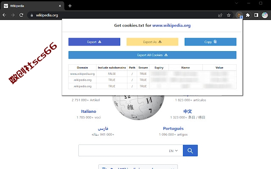The width and height of the screenshot is (271, 169).
Task: Click the tab search chevron
Action: click(x=236, y=3)
